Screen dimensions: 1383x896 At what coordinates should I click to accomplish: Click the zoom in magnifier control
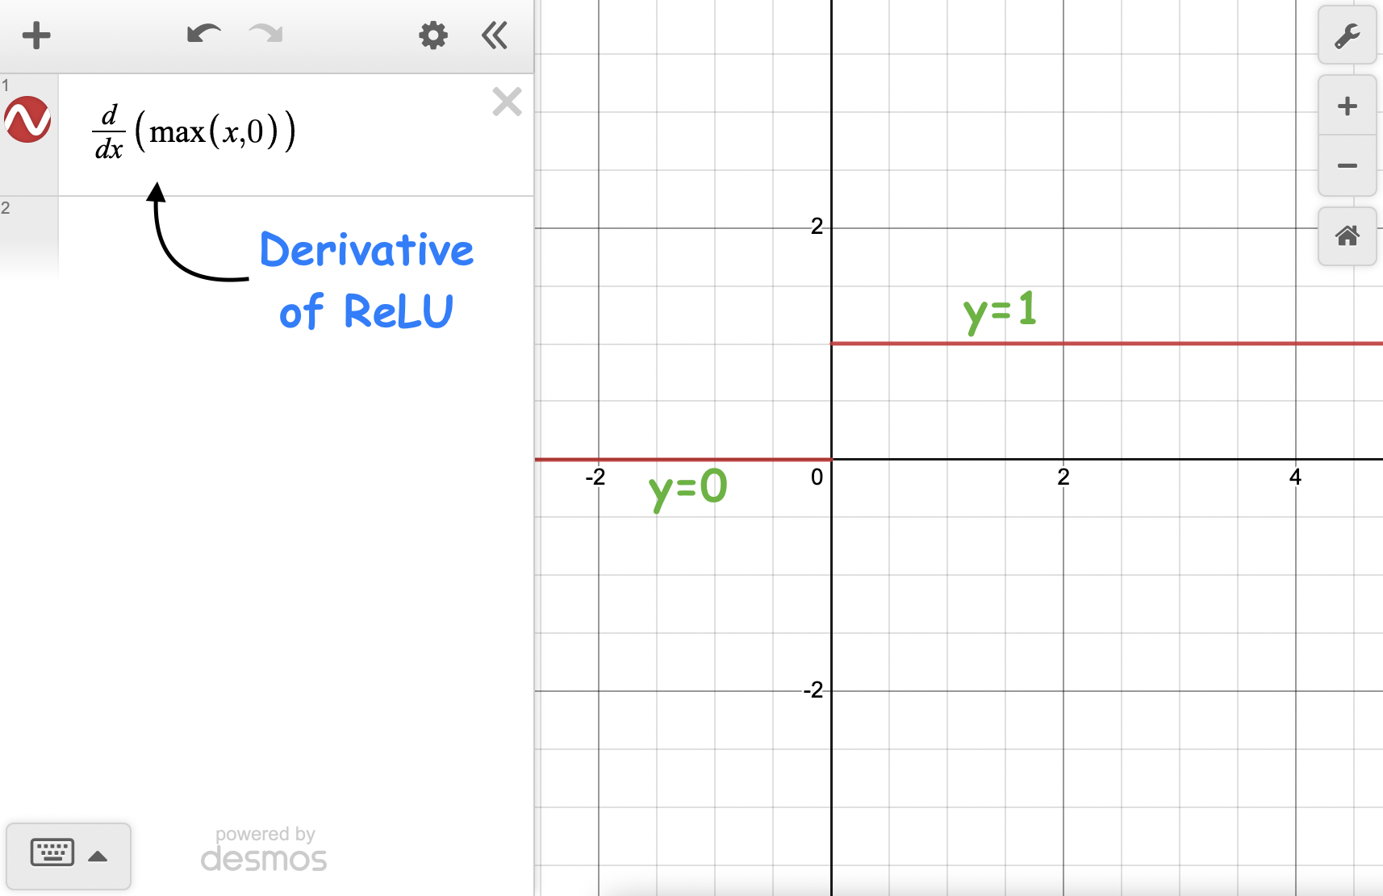point(1346,106)
